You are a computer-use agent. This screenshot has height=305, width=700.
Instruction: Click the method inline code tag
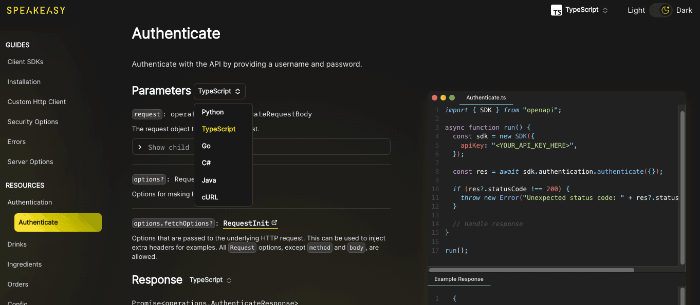320,248
